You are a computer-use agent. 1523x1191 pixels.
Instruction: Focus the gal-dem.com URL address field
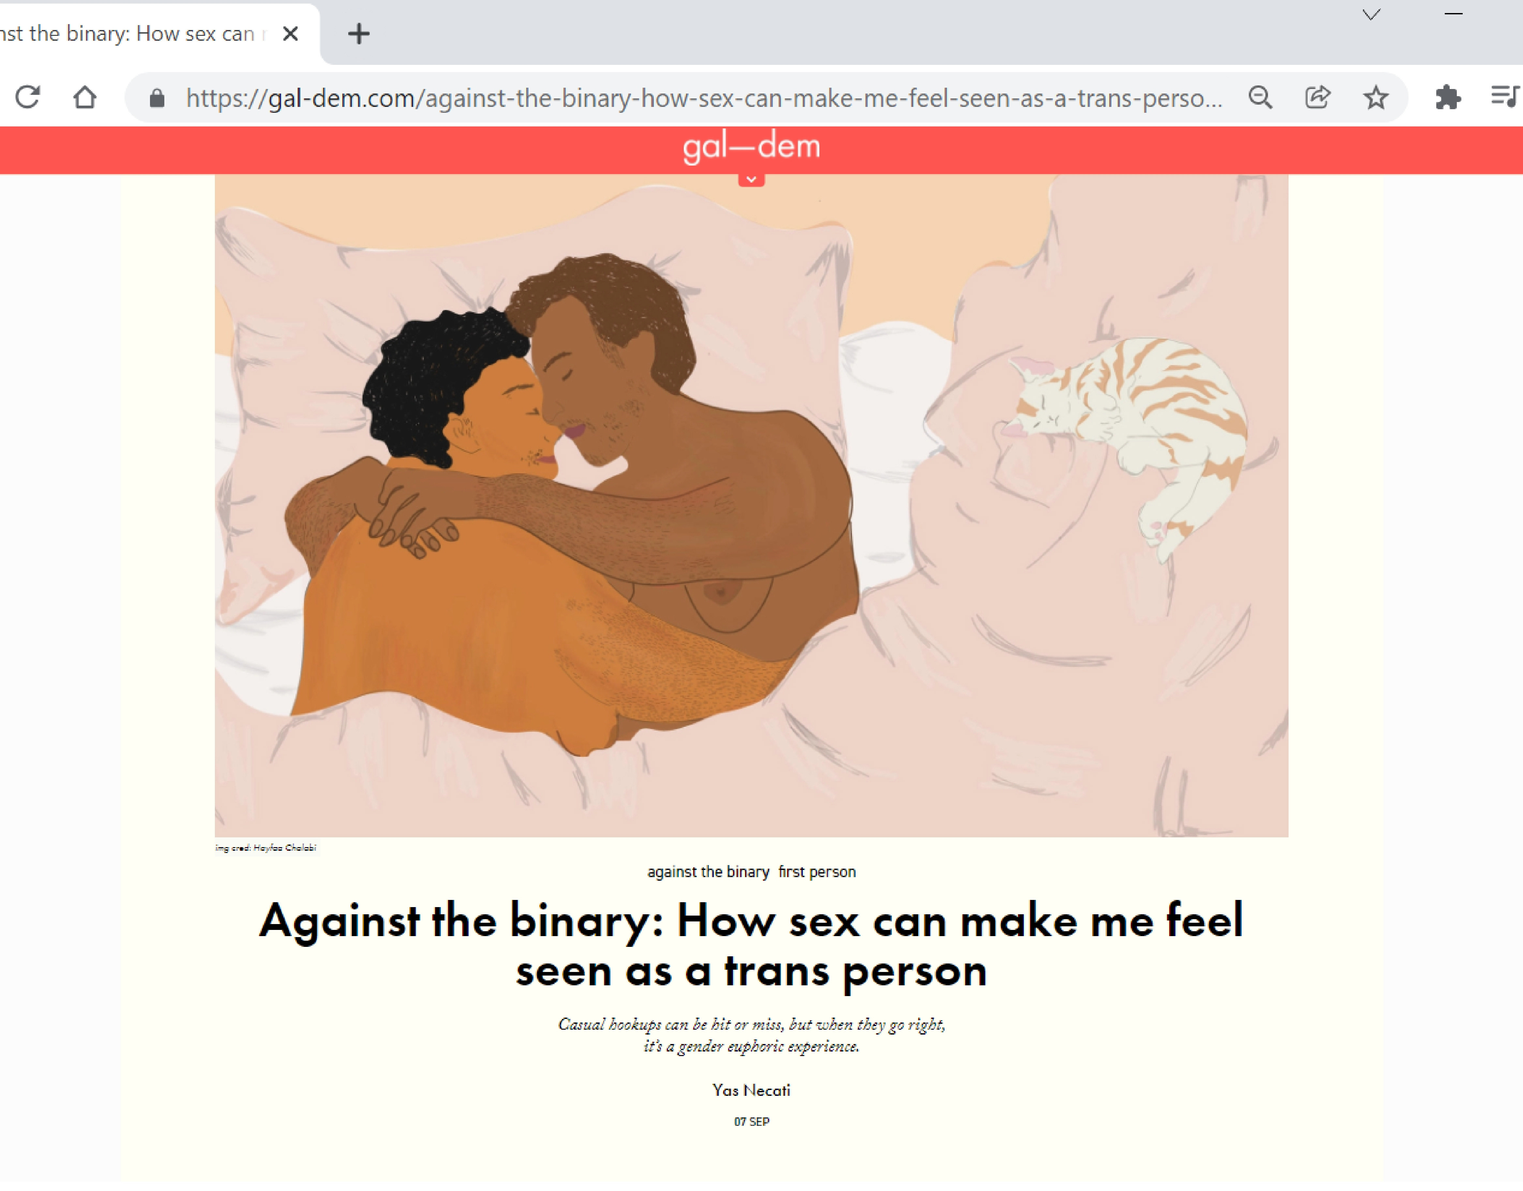point(704,98)
